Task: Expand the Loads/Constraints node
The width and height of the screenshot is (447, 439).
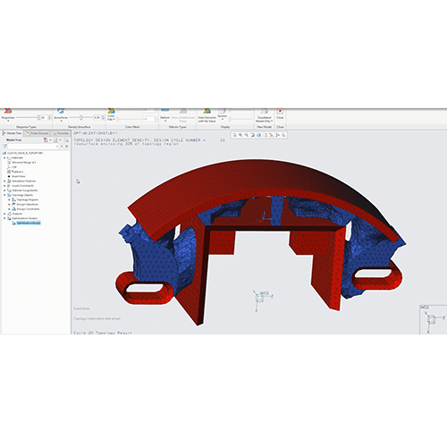Action: coord(4,186)
